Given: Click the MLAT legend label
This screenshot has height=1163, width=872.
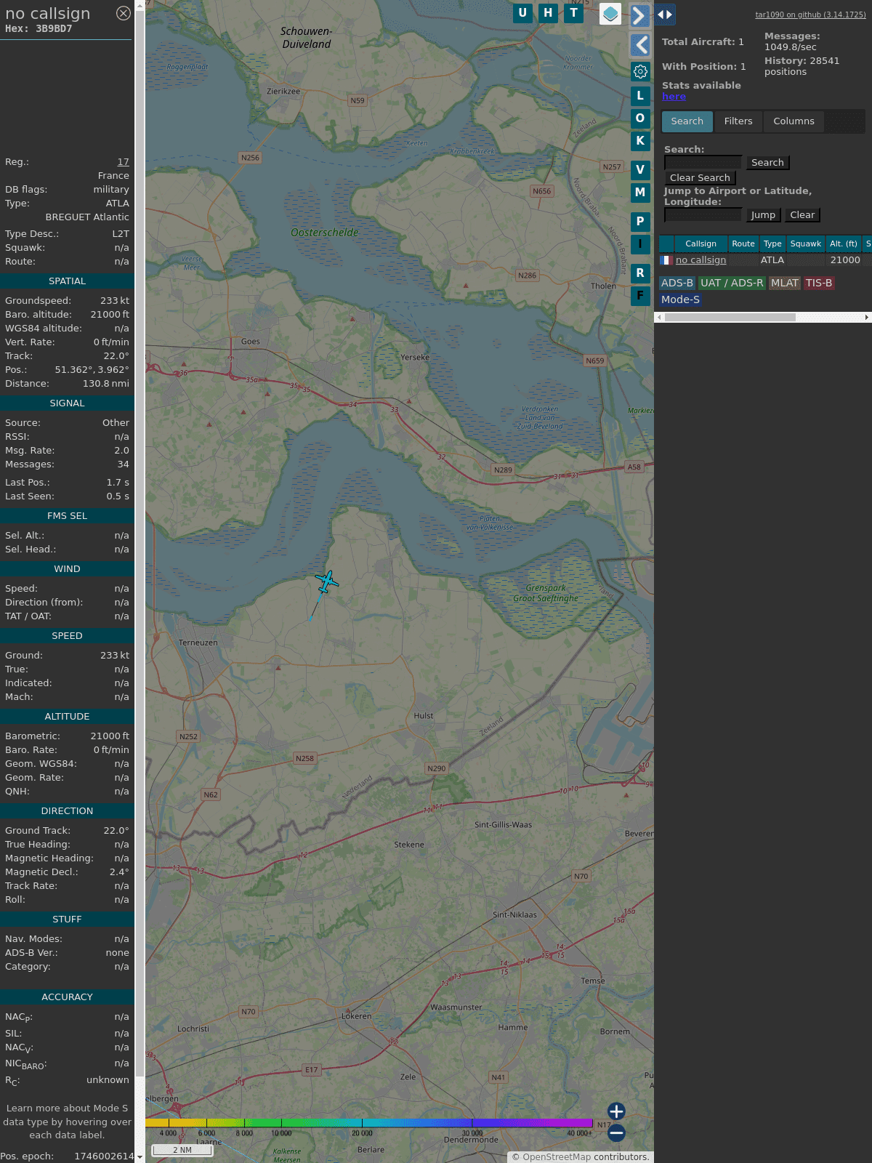Looking at the screenshot, I should (x=785, y=283).
